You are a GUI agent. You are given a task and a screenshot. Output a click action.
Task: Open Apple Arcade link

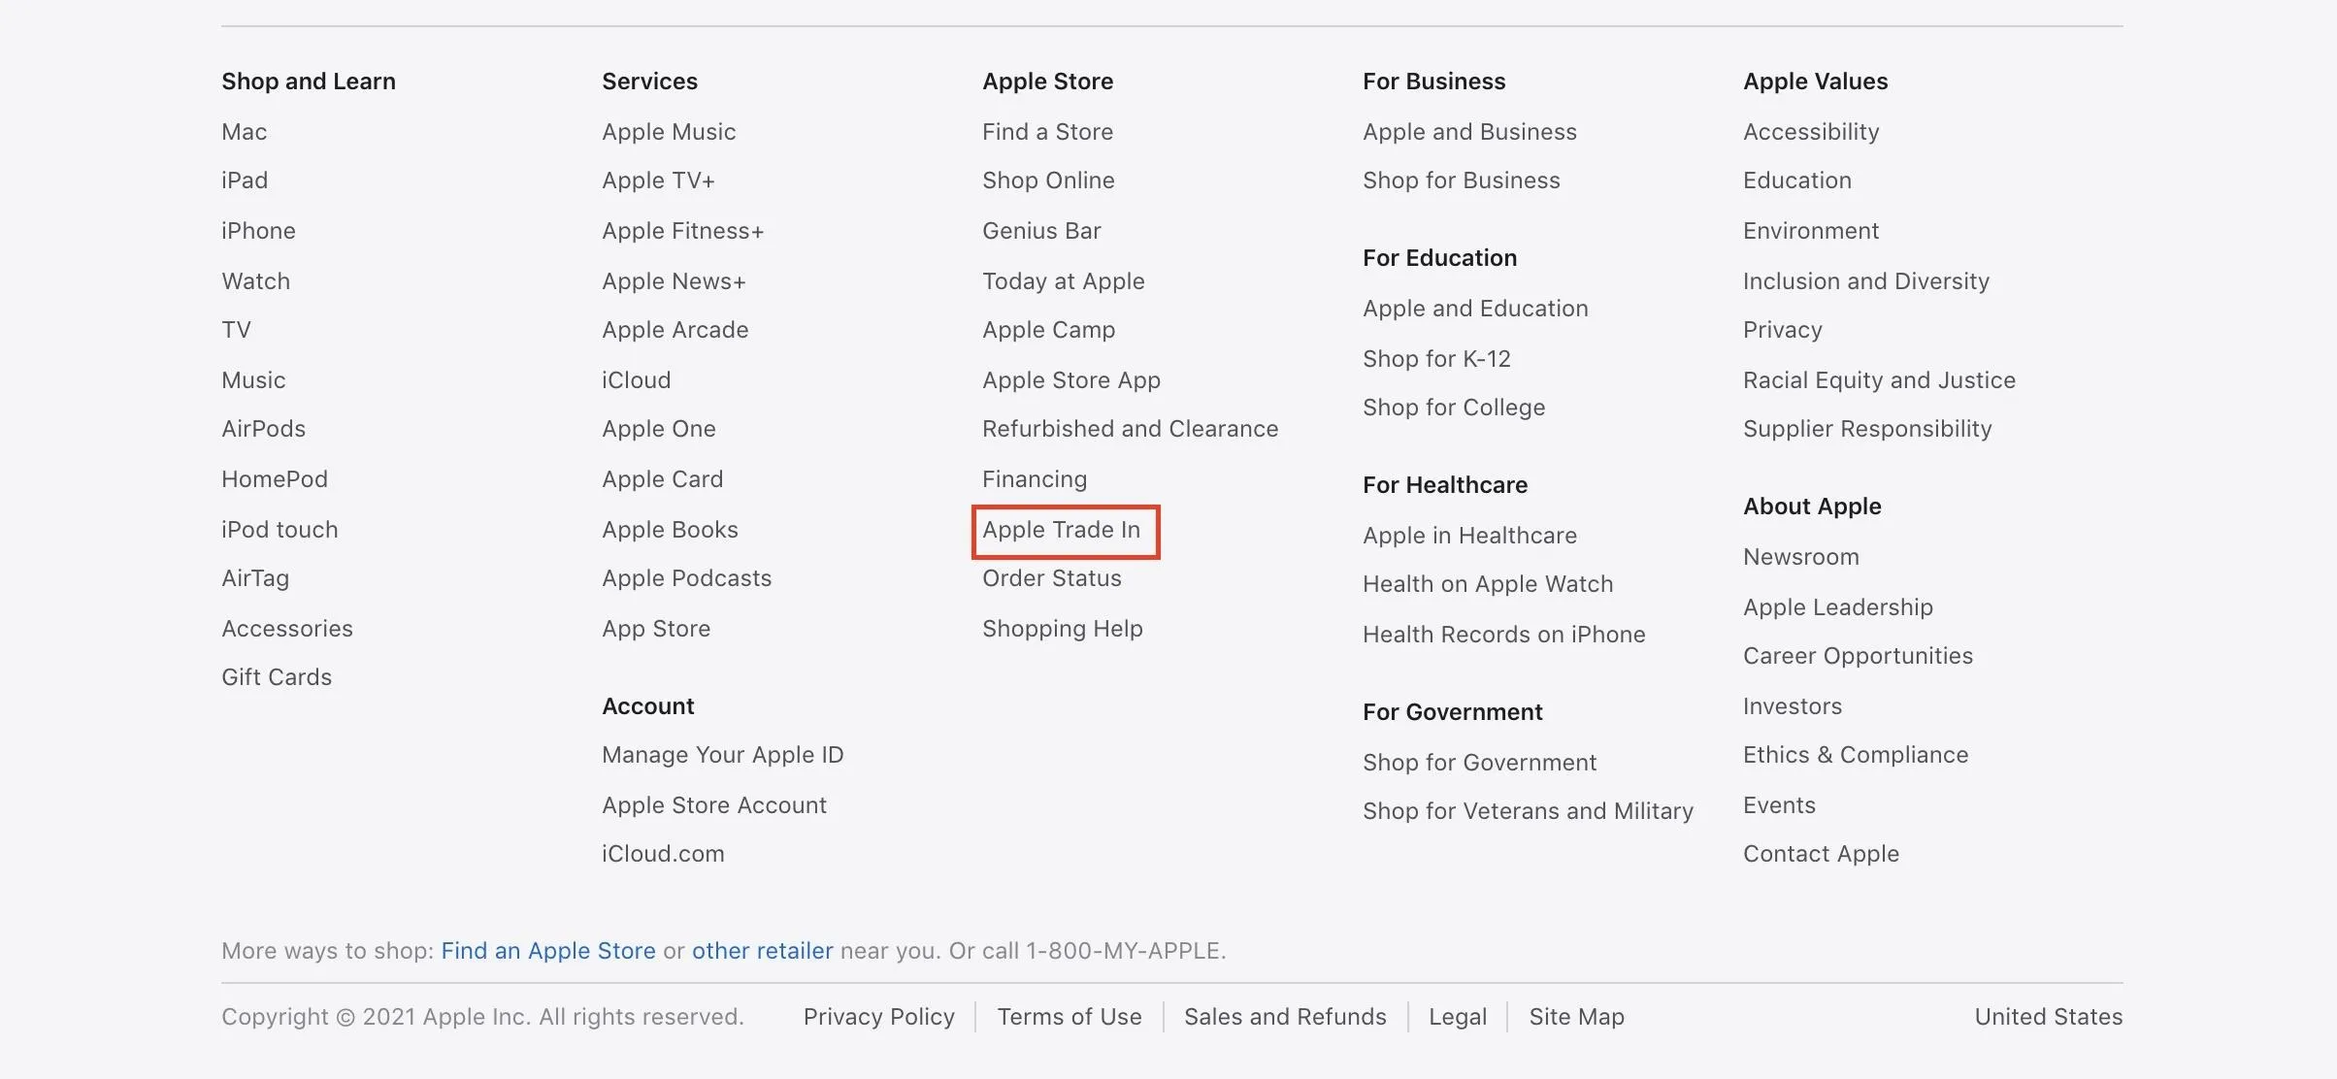point(675,330)
